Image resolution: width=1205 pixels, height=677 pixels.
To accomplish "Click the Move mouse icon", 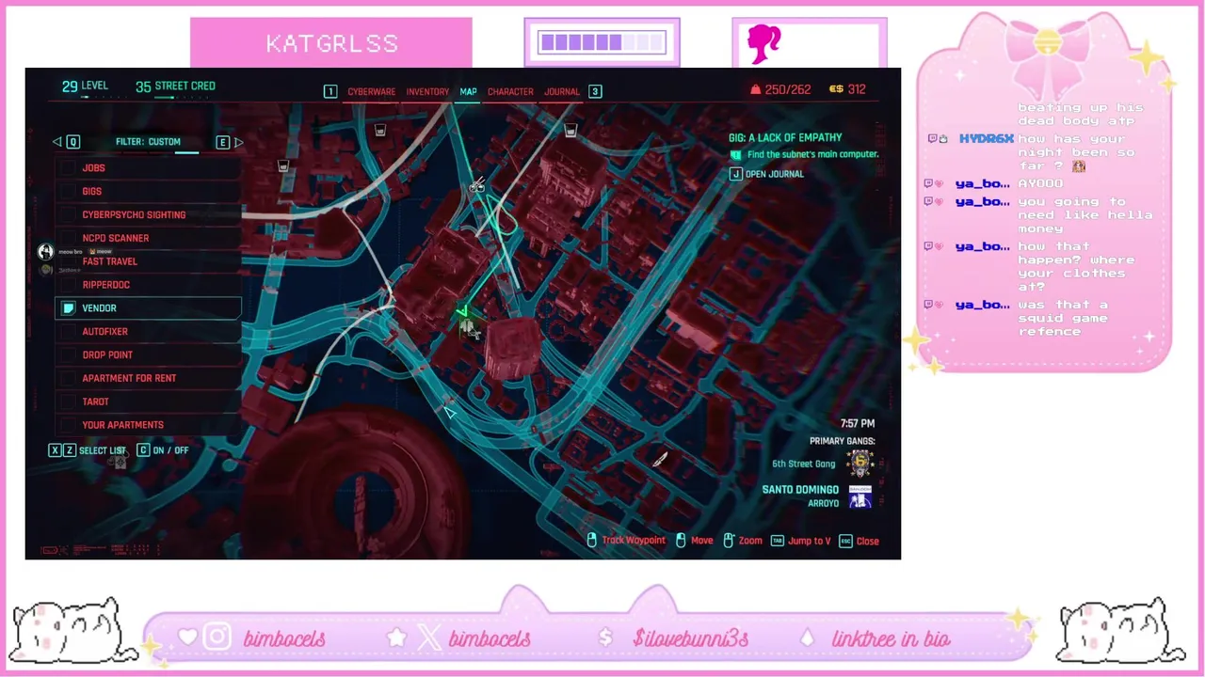I will (x=681, y=541).
